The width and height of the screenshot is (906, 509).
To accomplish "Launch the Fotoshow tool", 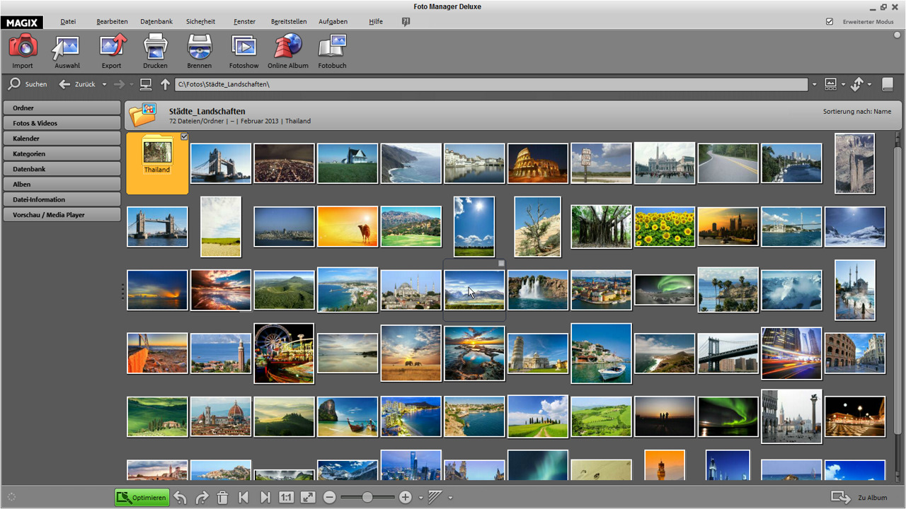I will click(x=243, y=52).
